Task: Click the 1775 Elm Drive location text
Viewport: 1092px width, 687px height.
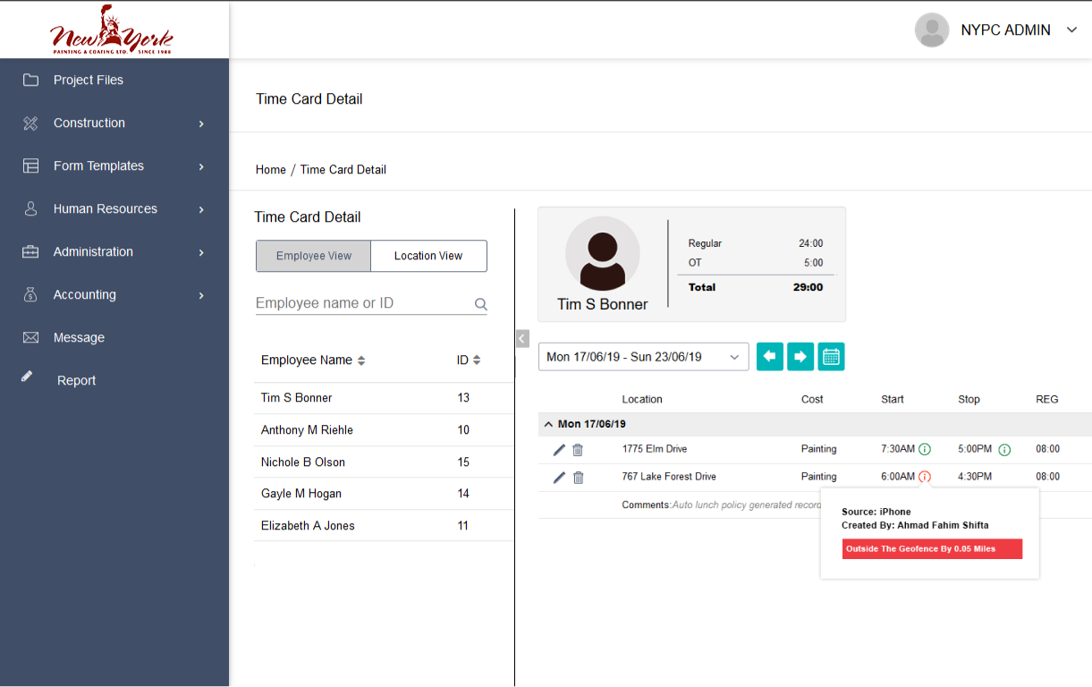Action: 655,449
